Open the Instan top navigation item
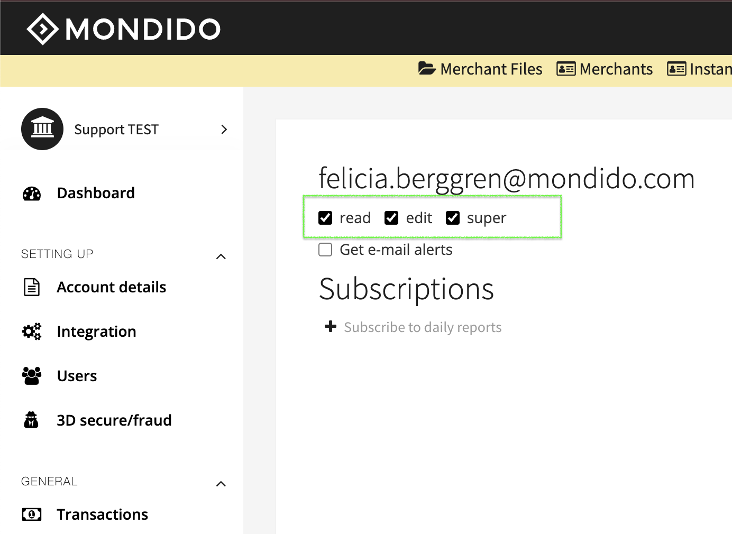Viewport: 732px width, 534px height. [699, 69]
